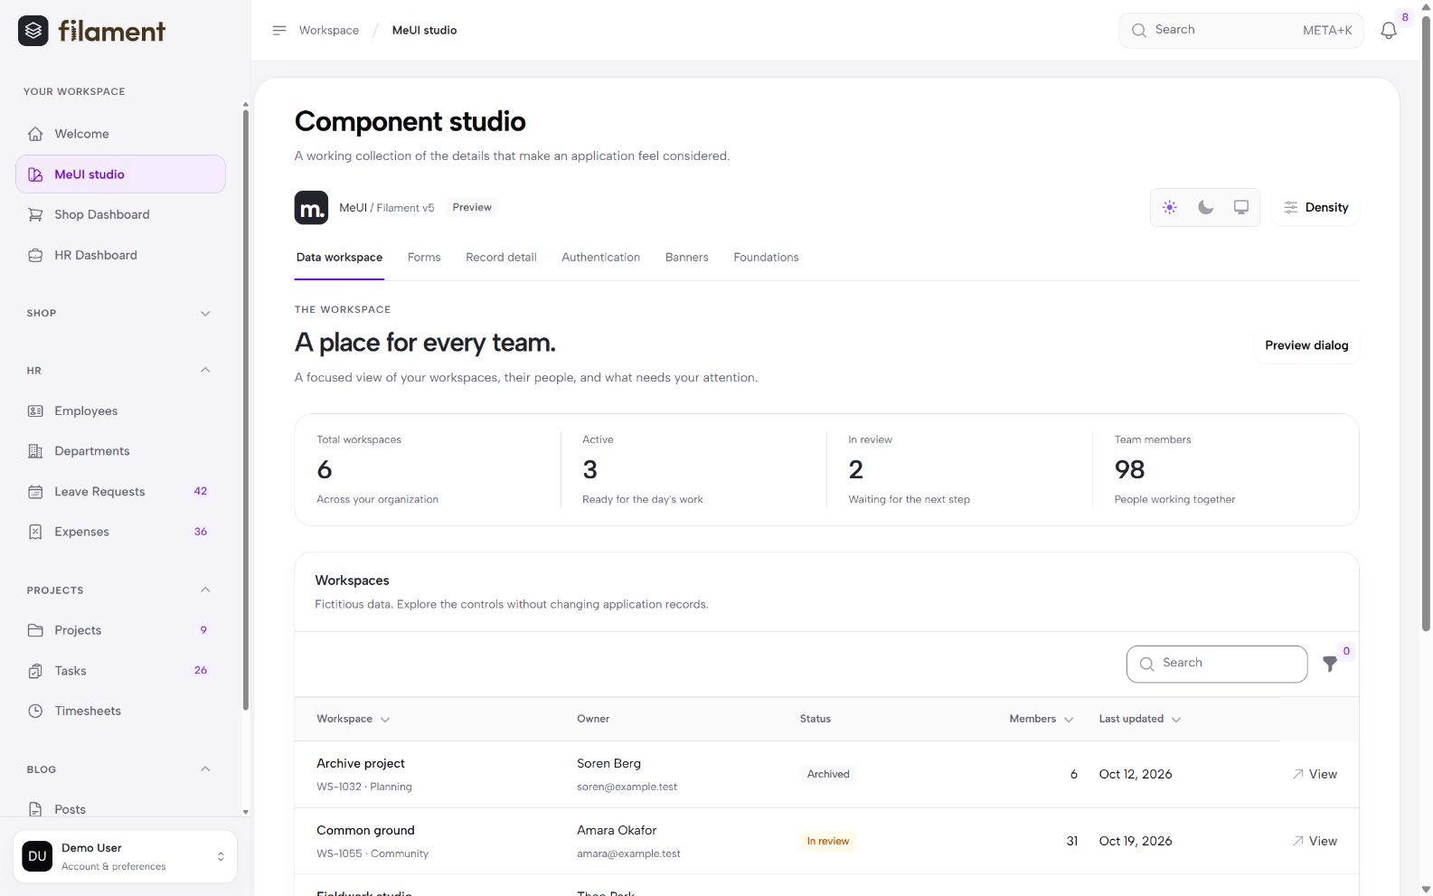Sort by Workspace column header

[354, 719]
